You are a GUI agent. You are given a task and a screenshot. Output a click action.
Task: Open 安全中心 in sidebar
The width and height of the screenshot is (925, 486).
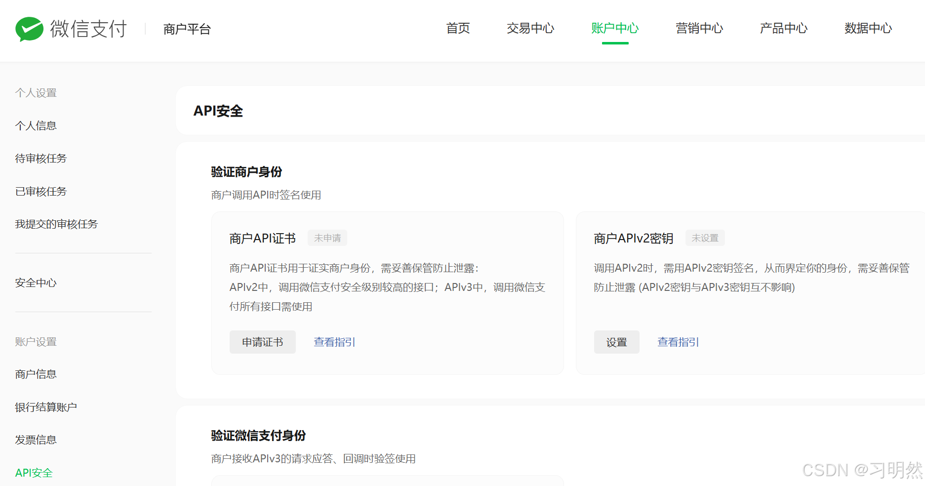tap(36, 283)
